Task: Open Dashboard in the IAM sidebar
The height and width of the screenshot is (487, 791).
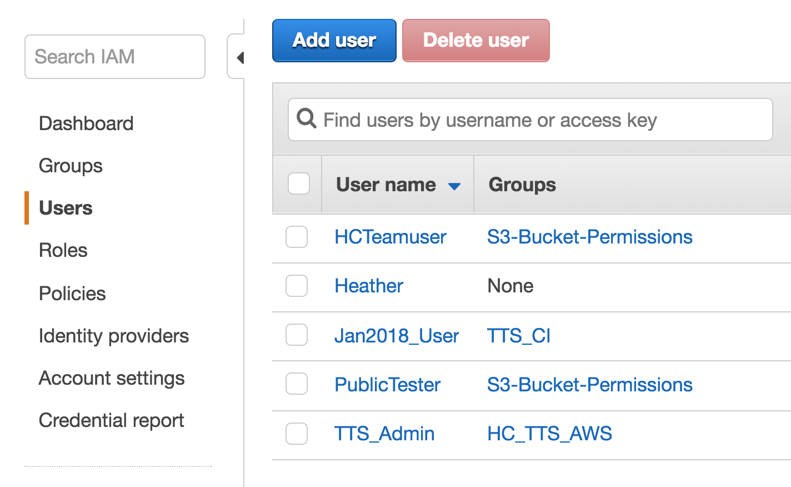Action: tap(86, 123)
